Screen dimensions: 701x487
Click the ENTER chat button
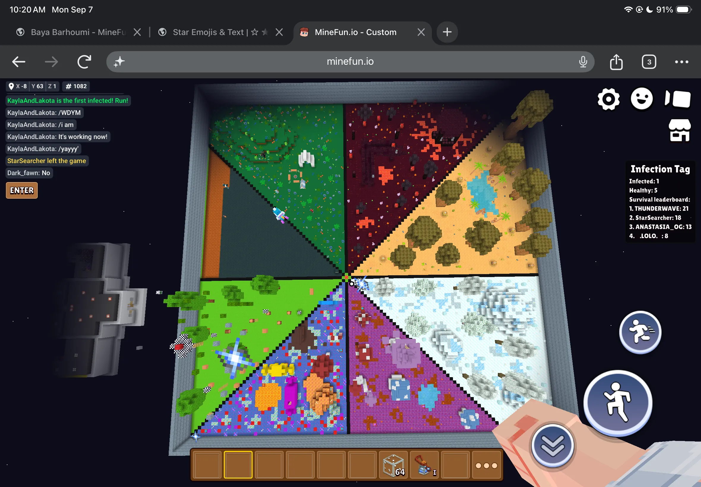coord(22,190)
